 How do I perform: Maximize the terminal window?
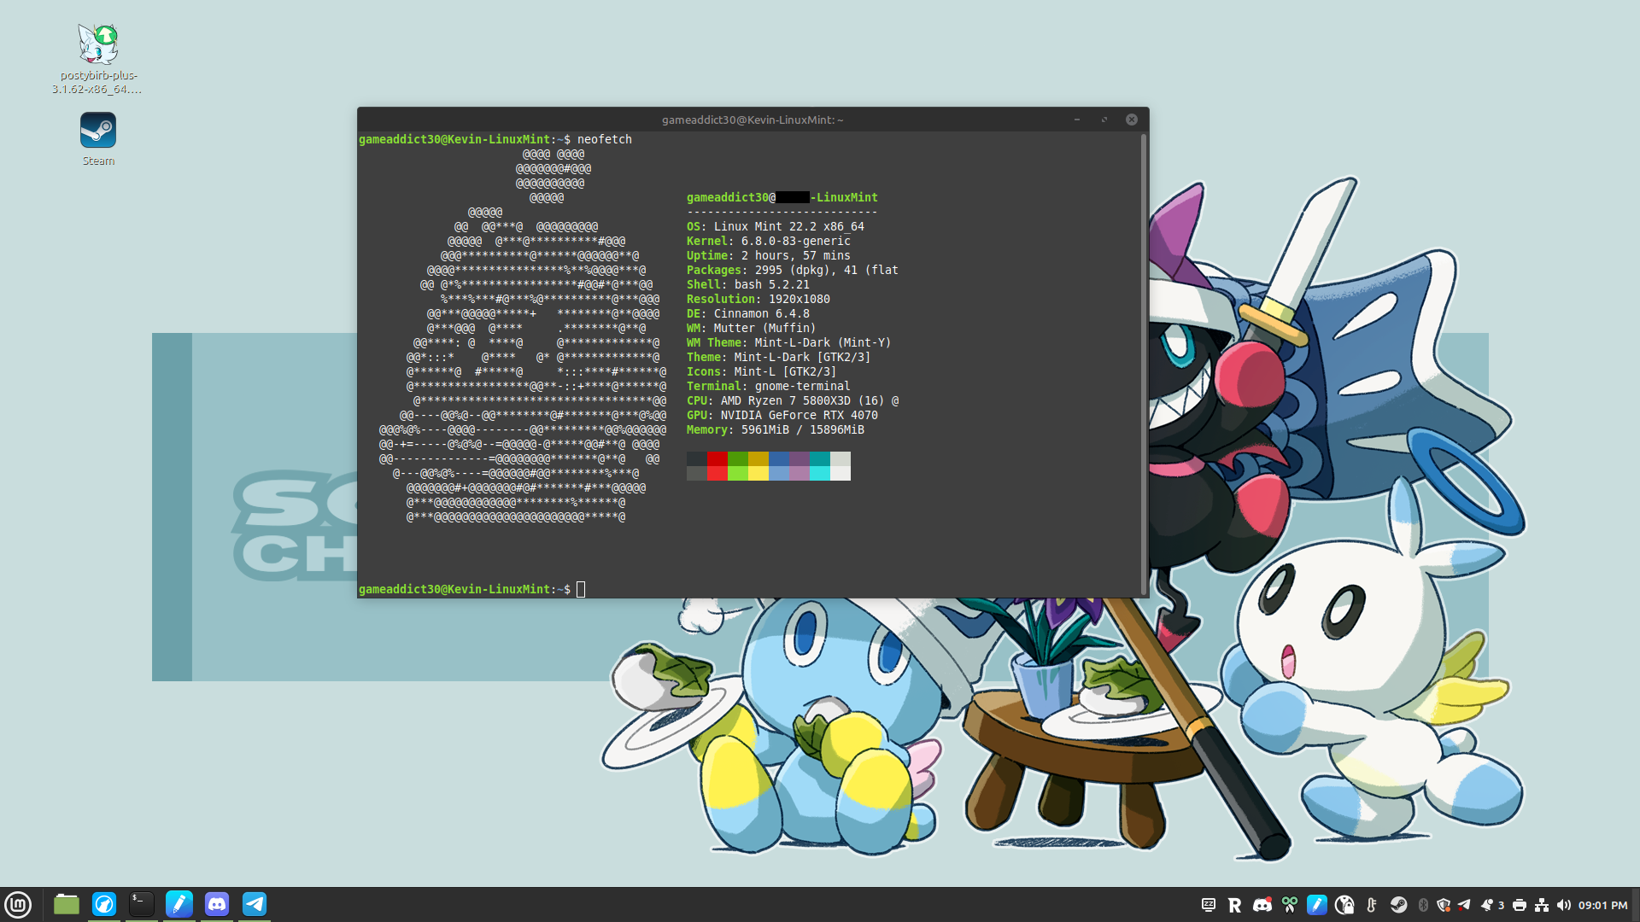point(1104,120)
